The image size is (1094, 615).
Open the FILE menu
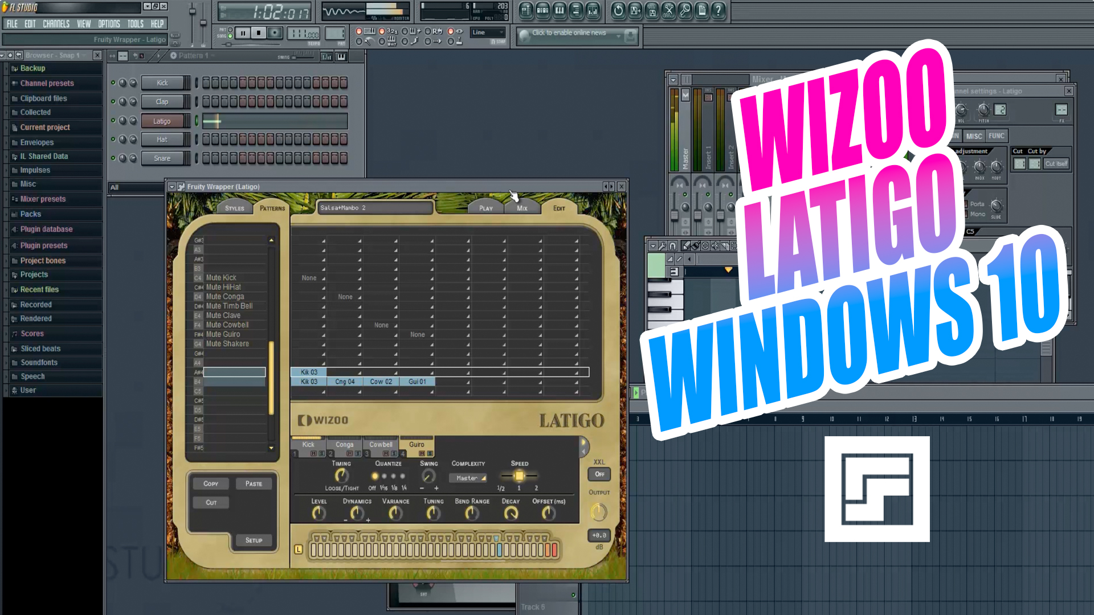[x=12, y=24]
